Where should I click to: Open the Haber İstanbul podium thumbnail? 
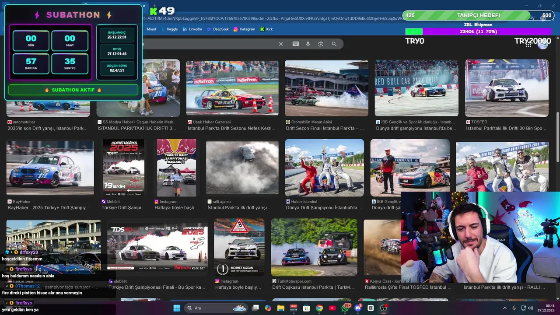click(x=324, y=168)
